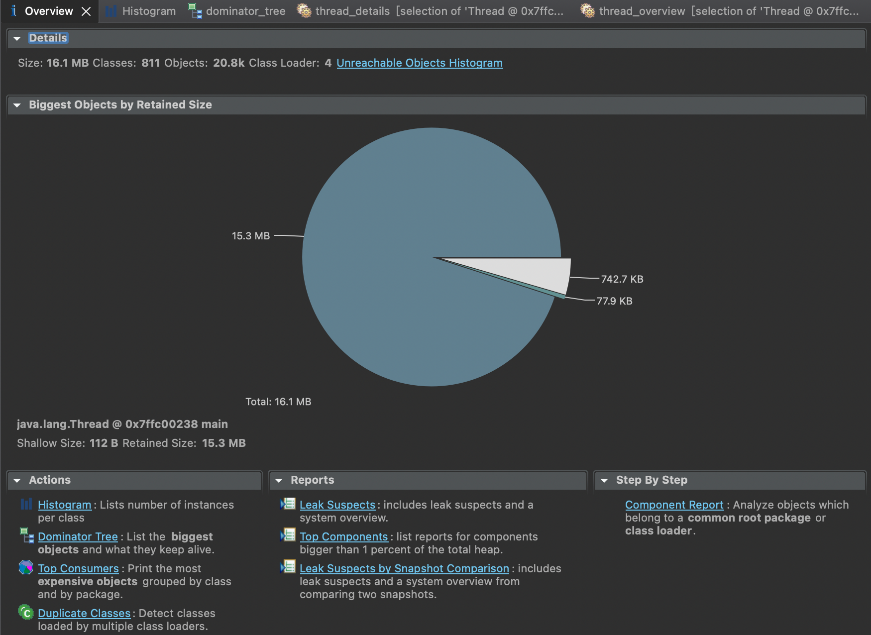Click the dominator_tree tab icon
The image size is (871, 635).
(195, 11)
